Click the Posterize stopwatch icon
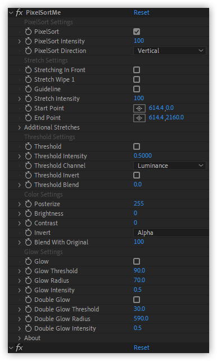This screenshot has width=217, height=361. point(28,204)
